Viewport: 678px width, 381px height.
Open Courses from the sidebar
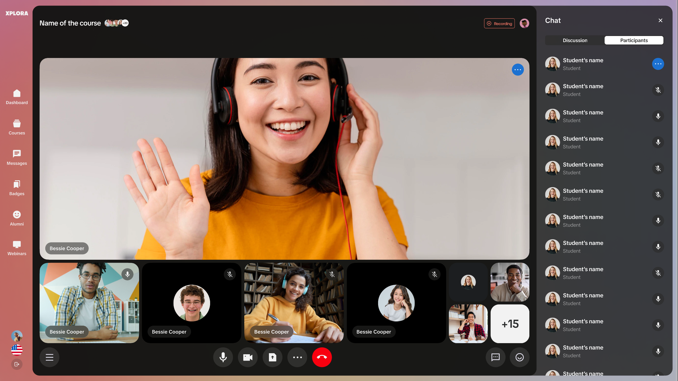[x=17, y=127]
